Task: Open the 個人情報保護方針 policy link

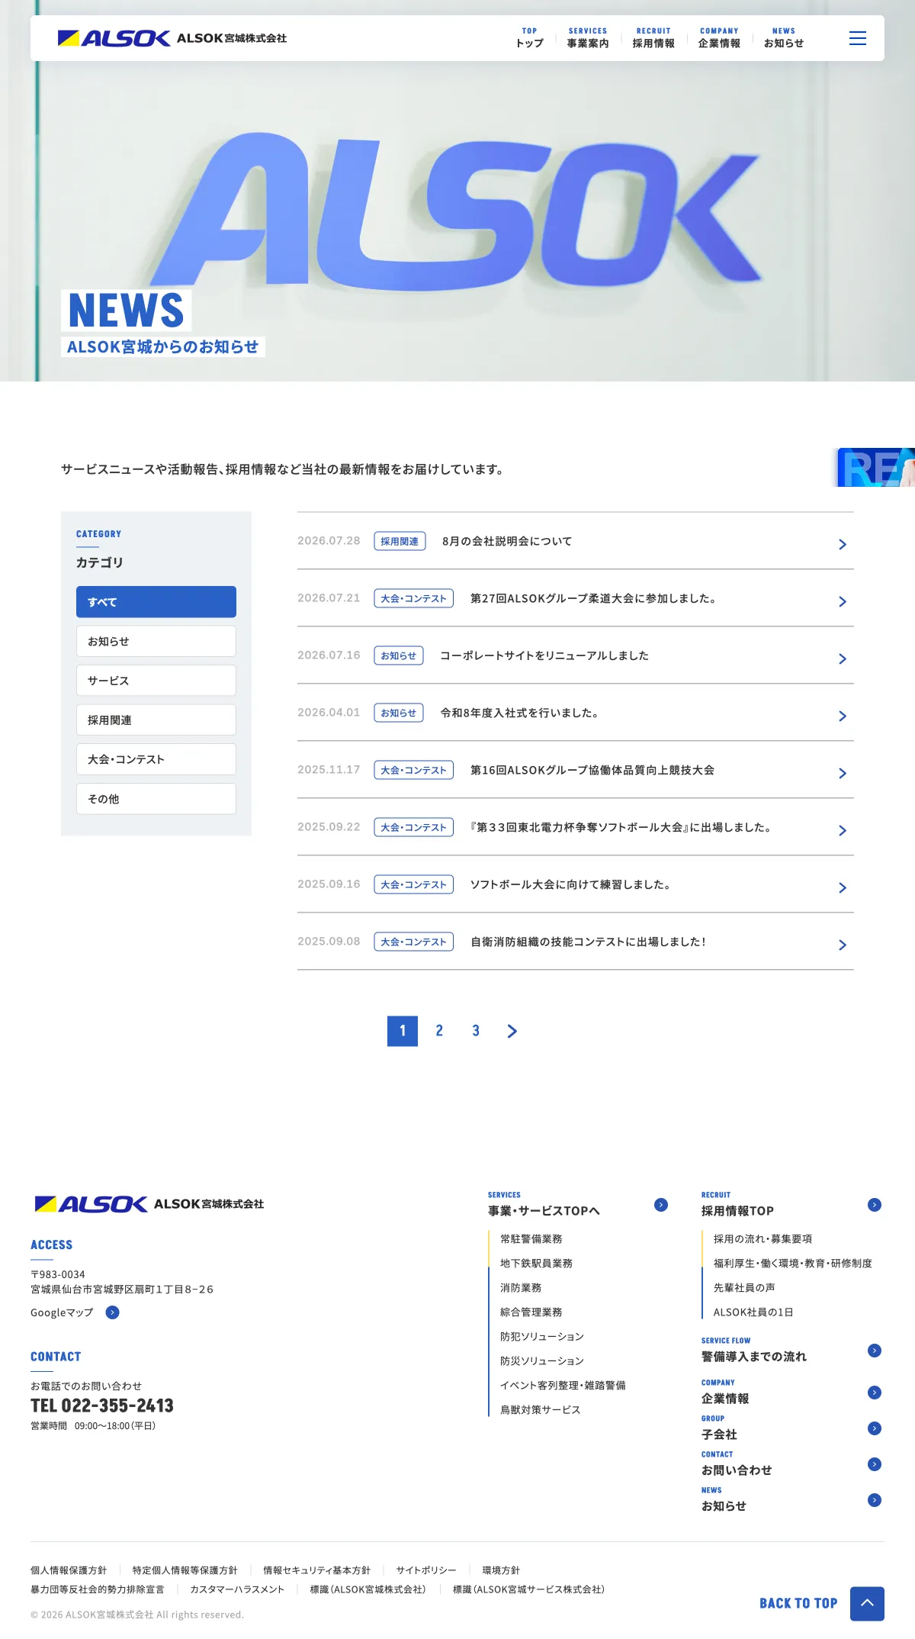Action: point(69,1570)
